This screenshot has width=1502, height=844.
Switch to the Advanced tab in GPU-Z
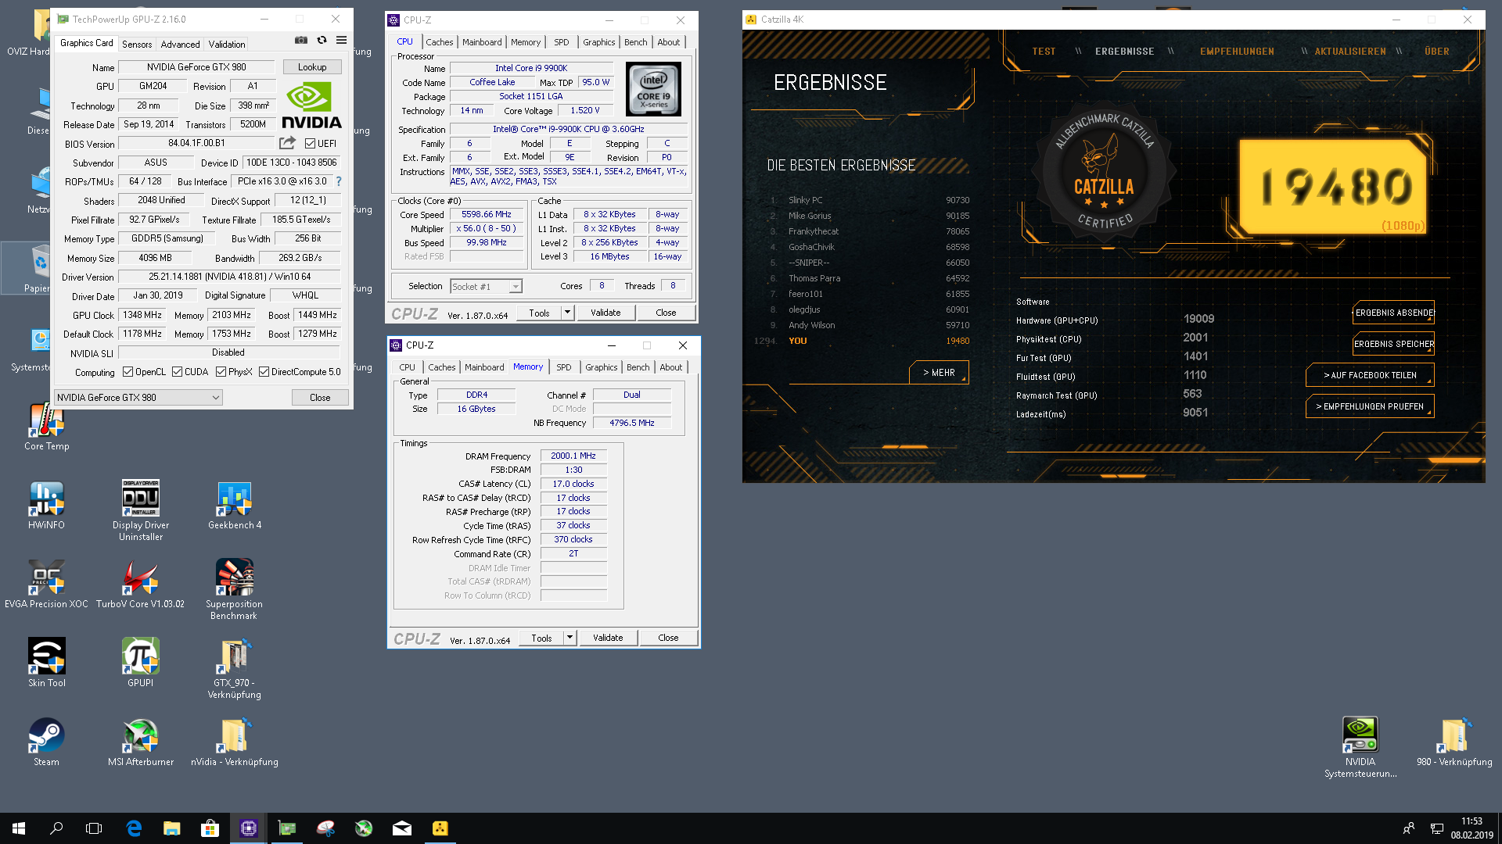click(x=181, y=44)
